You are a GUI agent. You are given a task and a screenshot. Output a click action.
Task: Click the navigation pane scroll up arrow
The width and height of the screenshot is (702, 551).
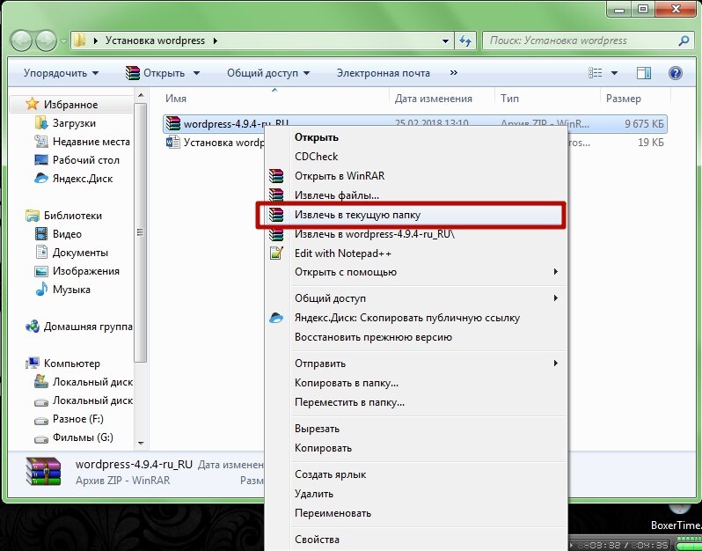coord(141,95)
